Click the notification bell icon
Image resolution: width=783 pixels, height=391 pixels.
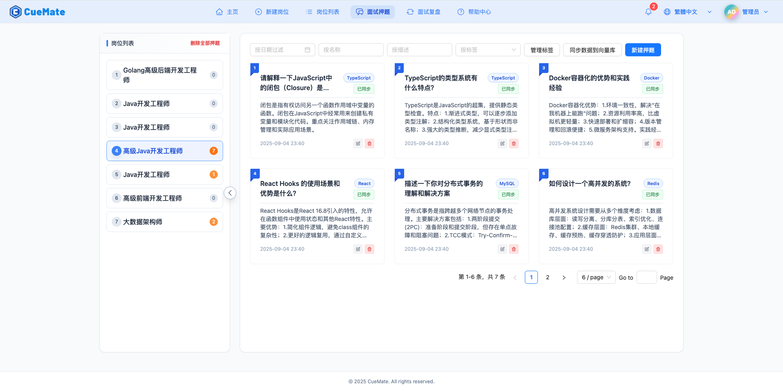click(x=648, y=12)
